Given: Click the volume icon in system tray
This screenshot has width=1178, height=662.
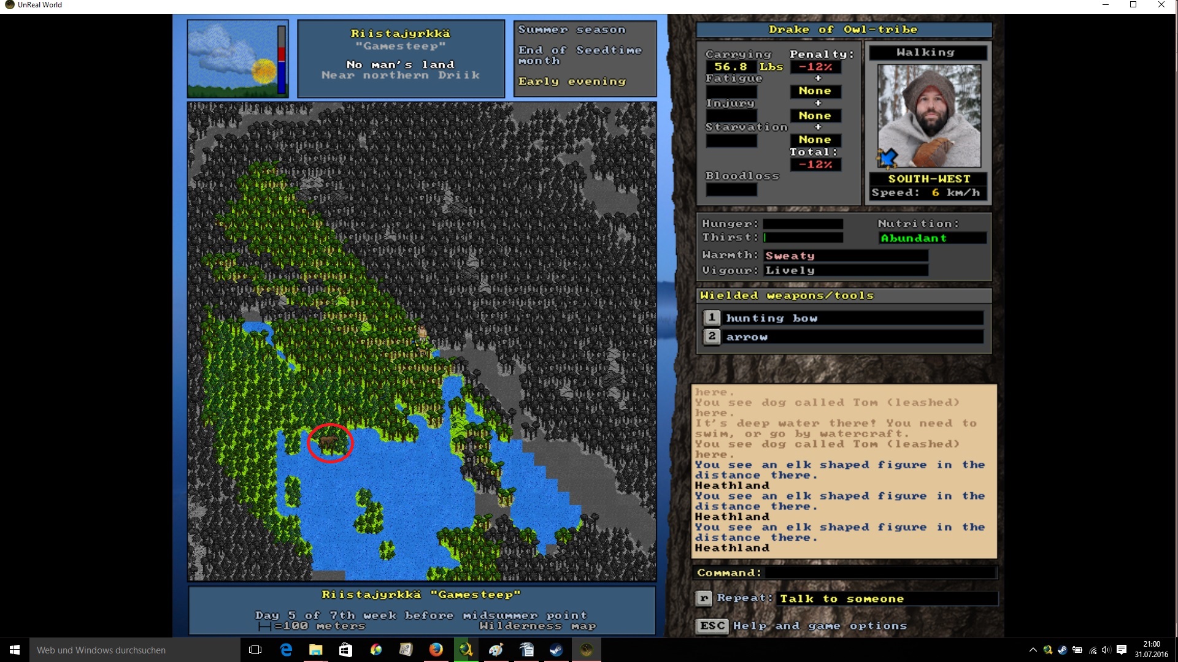Looking at the screenshot, I should [x=1106, y=650].
